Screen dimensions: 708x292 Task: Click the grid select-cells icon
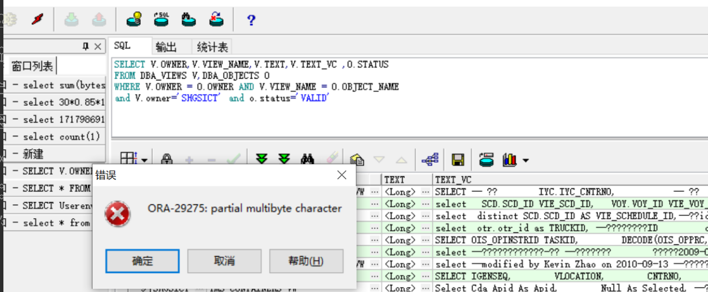[x=128, y=160]
